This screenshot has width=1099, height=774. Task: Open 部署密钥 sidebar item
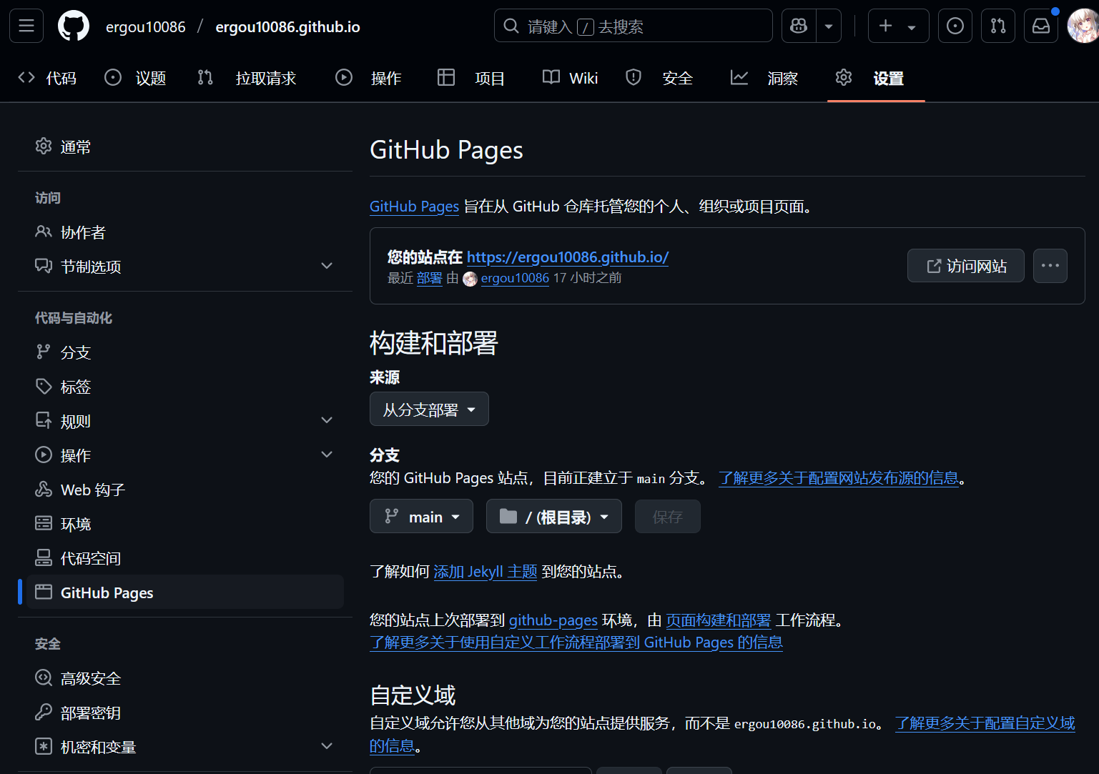click(x=185, y=713)
